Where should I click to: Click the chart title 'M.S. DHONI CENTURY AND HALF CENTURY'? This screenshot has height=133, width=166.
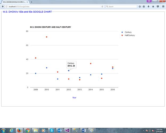pos(51,27)
